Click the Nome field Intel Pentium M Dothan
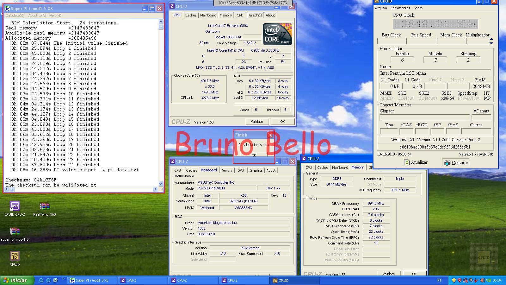Viewport: 506px width, 285px height. click(435, 73)
